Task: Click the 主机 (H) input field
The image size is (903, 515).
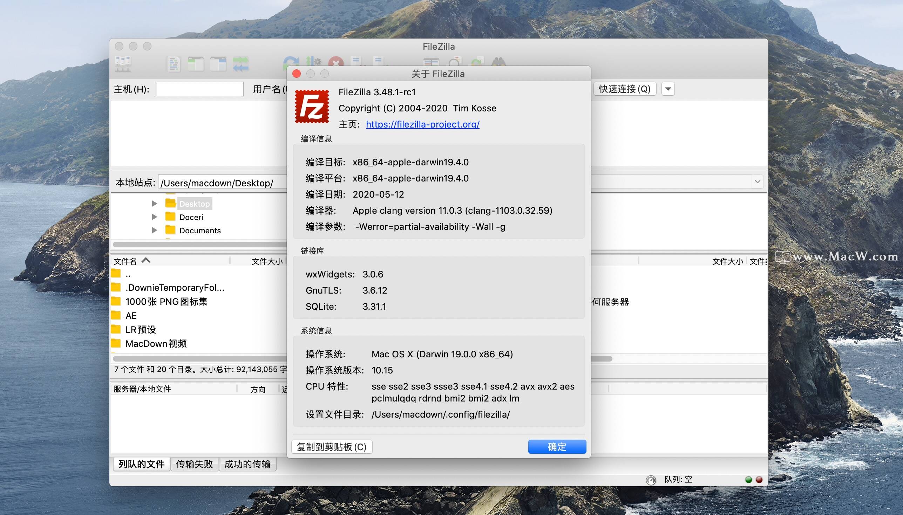Action: [199, 89]
